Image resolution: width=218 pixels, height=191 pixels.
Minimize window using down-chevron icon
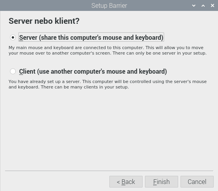(194, 5)
